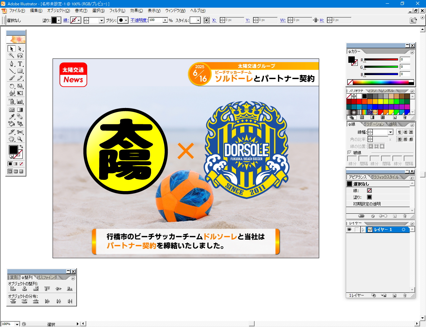Viewport: 426px width, 327px height.
Task: Pick the Gradient tool in toolbox
Action: pos(20,110)
